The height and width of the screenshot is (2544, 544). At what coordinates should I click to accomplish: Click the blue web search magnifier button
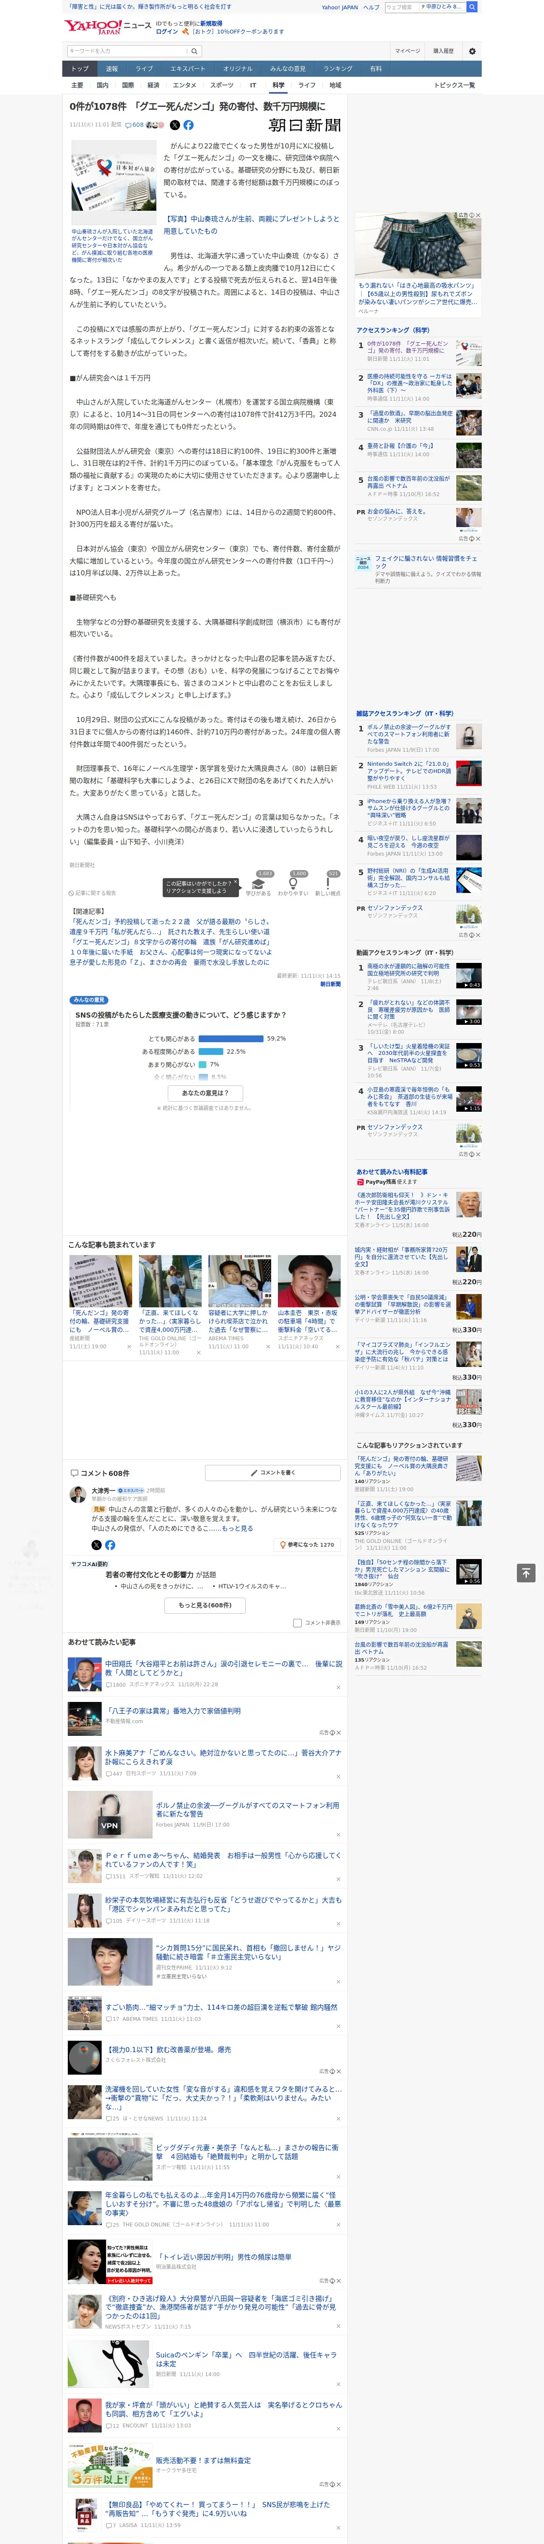(472, 7)
